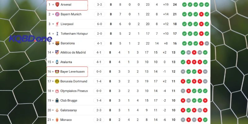This screenshot has height=124, width=248.
Task: Click Monaco's 2-2 score badge
Action: pyautogui.click(x=99, y=120)
